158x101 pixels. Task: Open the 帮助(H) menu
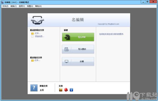[x=38, y=6]
